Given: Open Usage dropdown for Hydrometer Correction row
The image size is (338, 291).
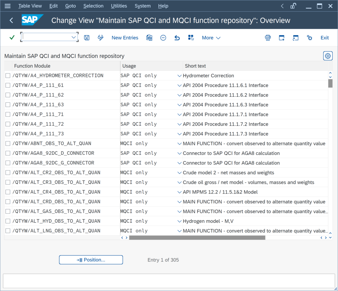Looking at the screenshot, I should [x=179, y=76].
